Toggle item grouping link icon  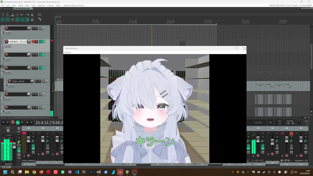click(7, 20)
